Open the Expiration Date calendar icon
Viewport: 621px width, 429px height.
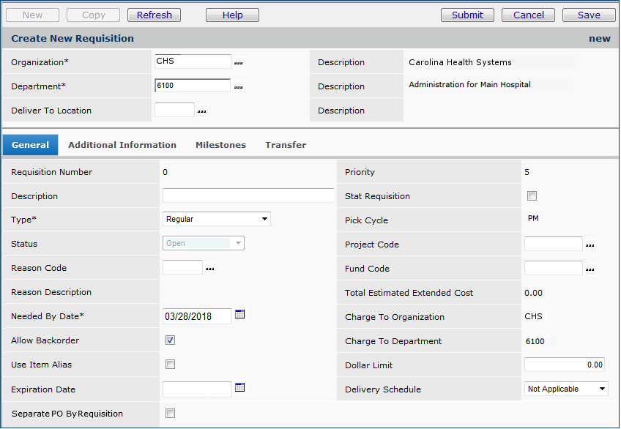pos(240,388)
